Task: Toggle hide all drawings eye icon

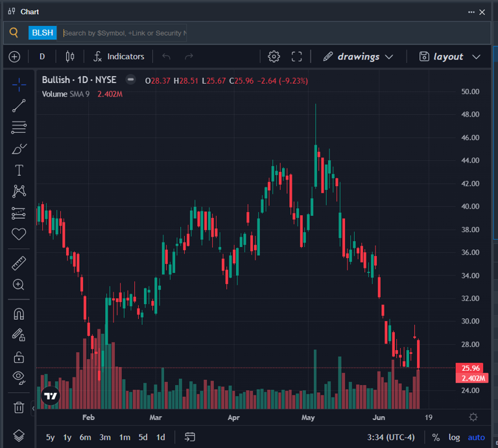Action: coord(19,378)
